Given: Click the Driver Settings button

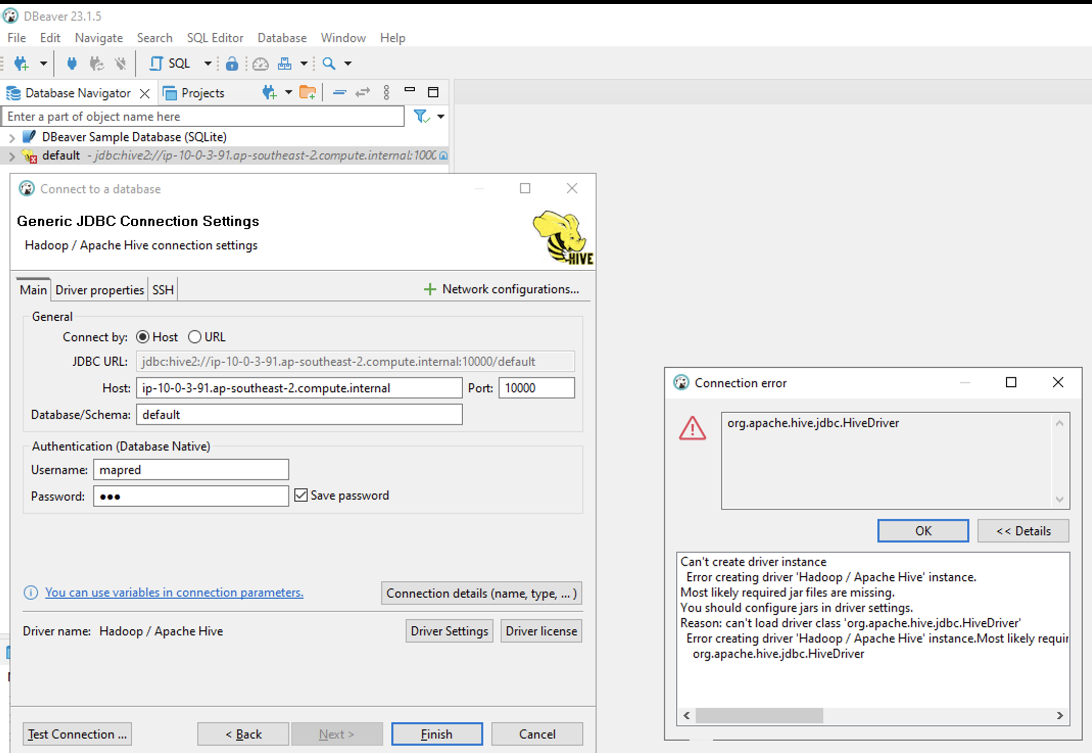Looking at the screenshot, I should coord(449,631).
